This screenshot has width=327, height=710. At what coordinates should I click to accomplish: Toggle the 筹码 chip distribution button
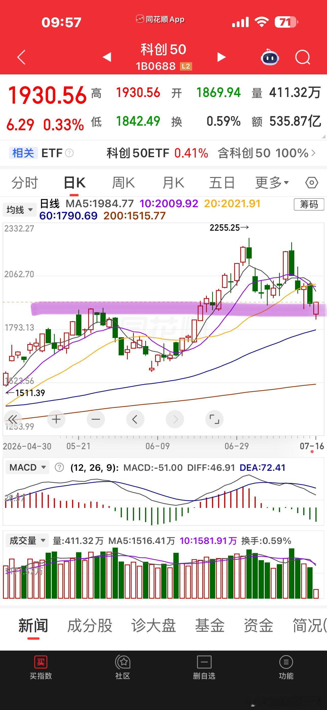pyautogui.click(x=309, y=204)
